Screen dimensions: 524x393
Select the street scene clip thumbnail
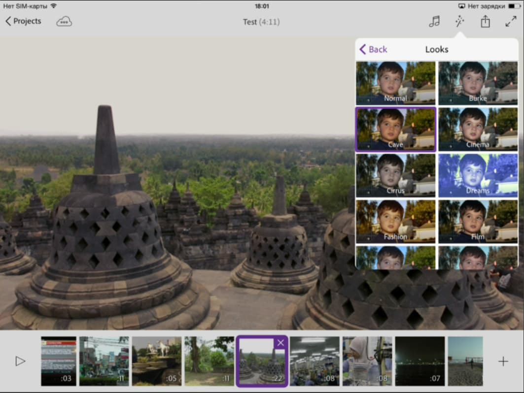coord(104,361)
